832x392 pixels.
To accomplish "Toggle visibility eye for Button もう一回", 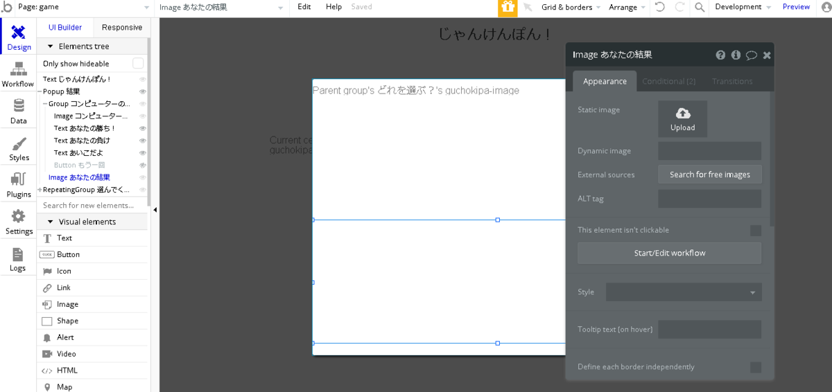I will tap(143, 166).
